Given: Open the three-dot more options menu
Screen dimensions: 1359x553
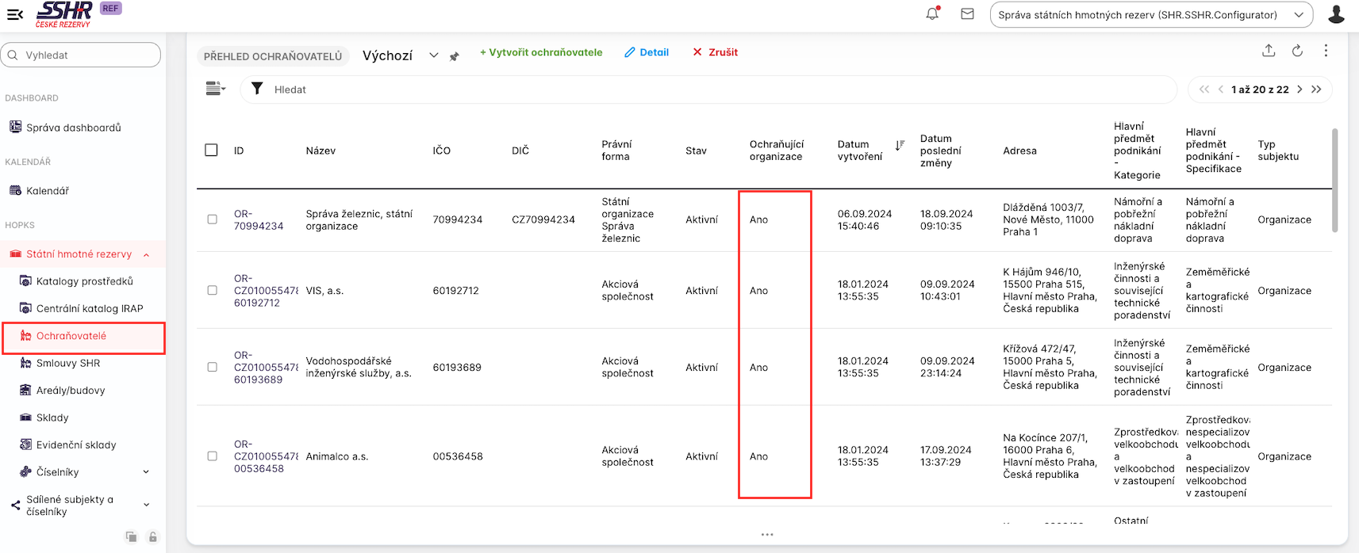Looking at the screenshot, I should pos(1326,51).
